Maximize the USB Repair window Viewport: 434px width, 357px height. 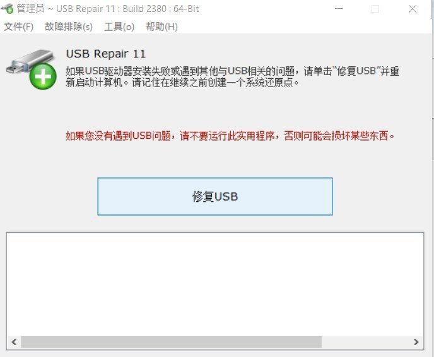coord(375,9)
